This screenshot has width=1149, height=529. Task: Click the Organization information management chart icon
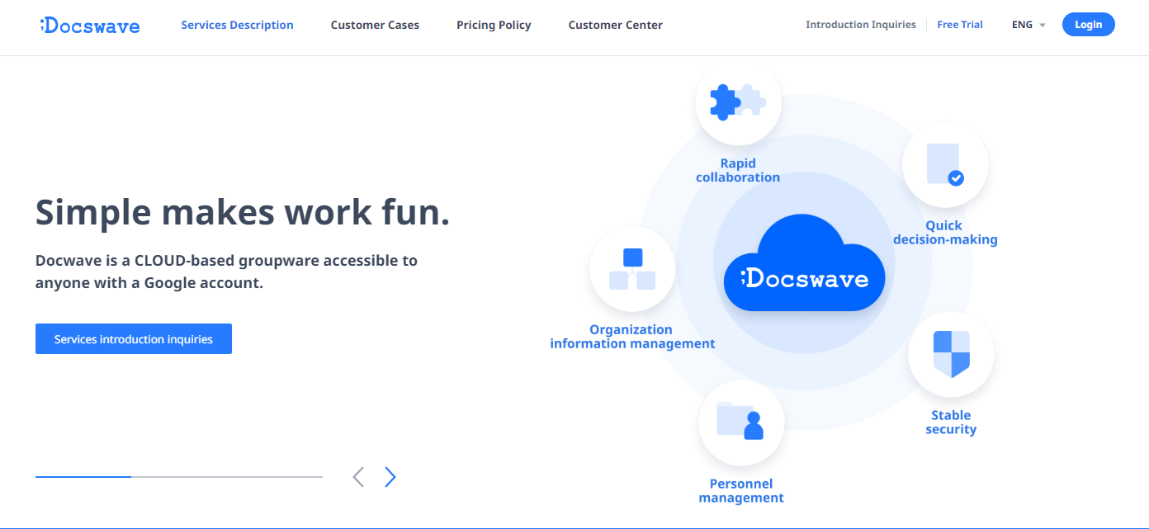[632, 269]
